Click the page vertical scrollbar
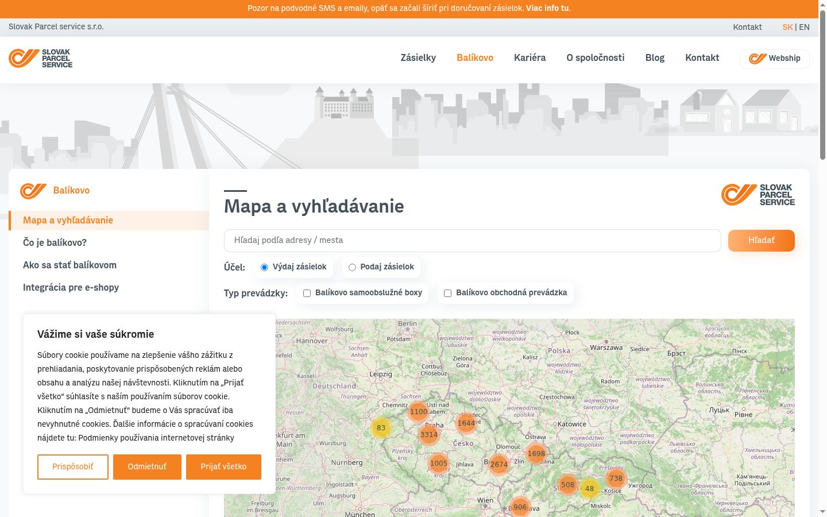Screen dimensions: 827x517 (x=822, y=86)
